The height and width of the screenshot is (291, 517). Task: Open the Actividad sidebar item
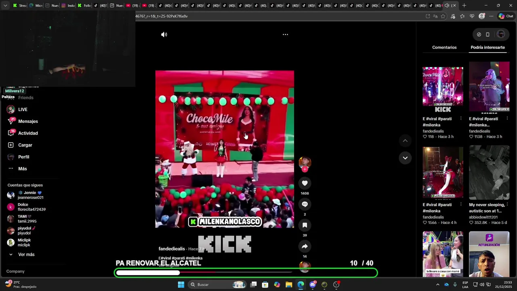28,133
